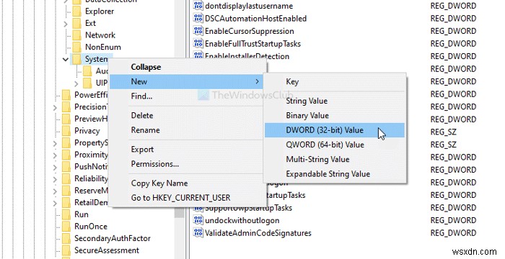Select the Run folder icon
This screenshot has width=505, height=259.
(x=66, y=214)
